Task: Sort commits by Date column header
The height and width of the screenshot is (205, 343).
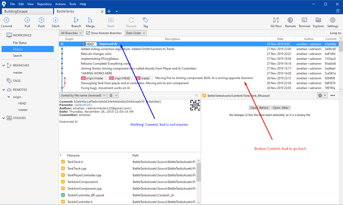Action: tap(280, 39)
